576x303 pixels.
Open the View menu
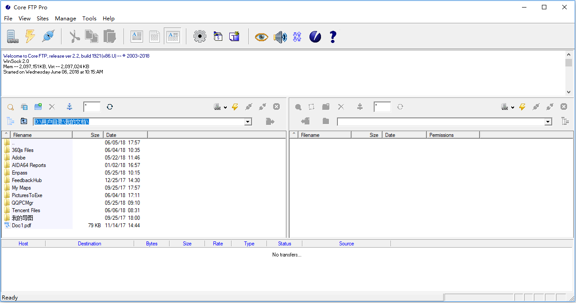click(x=24, y=19)
